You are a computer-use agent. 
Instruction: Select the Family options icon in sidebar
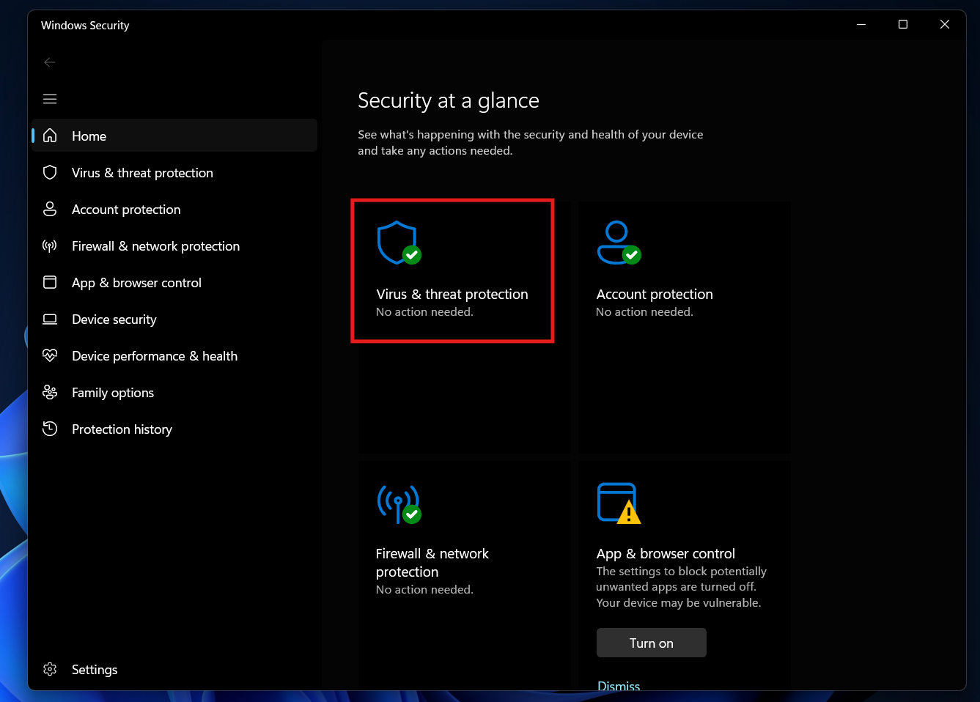point(49,392)
